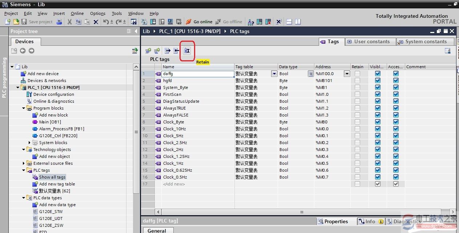Image resolution: width=459 pixels, height=233 pixels.
Task: Click the Download to device icon
Action: (x=153, y=22)
